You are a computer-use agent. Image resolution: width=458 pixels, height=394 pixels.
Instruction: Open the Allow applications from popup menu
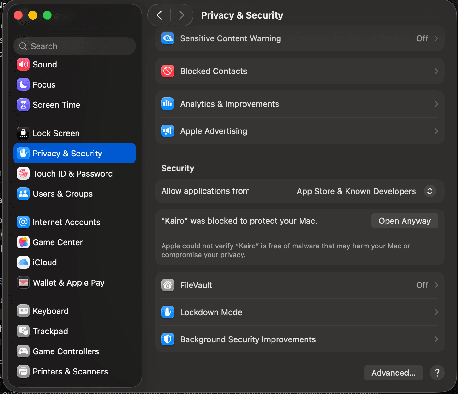pos(366,191)
